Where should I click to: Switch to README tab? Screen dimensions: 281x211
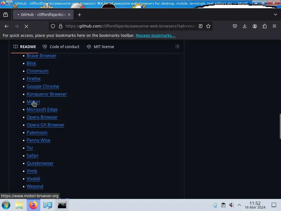[25, 47]
